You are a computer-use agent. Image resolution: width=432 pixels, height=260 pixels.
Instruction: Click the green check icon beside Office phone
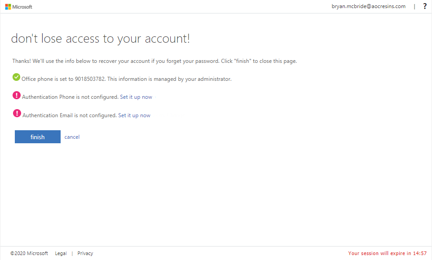pos(16,77)
